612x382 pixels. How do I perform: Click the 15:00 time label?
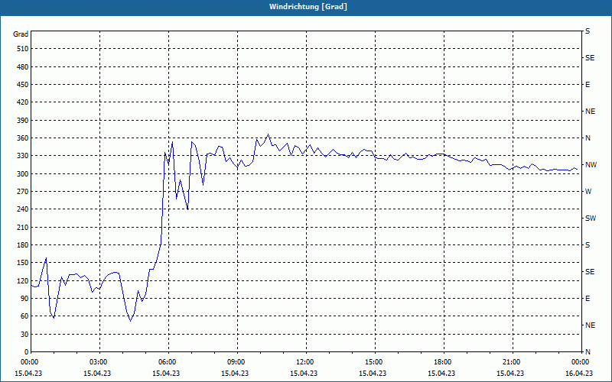[x=373, y=362]
